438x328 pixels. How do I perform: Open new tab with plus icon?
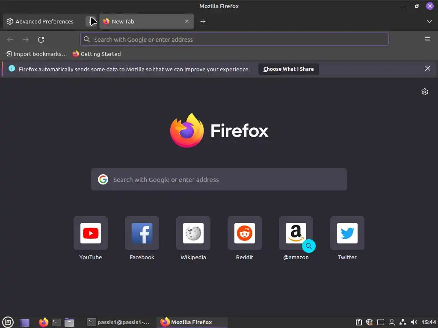tap(203, 21)
